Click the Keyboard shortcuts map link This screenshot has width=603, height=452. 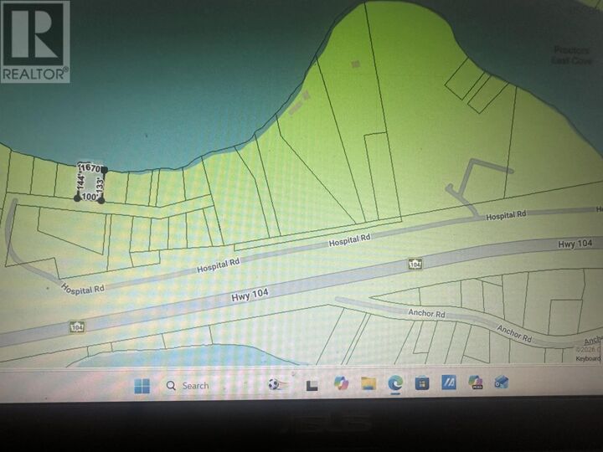point(589,358)
